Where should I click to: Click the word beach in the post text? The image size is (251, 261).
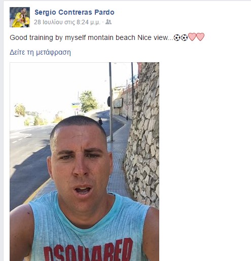(x=125, y=37)
